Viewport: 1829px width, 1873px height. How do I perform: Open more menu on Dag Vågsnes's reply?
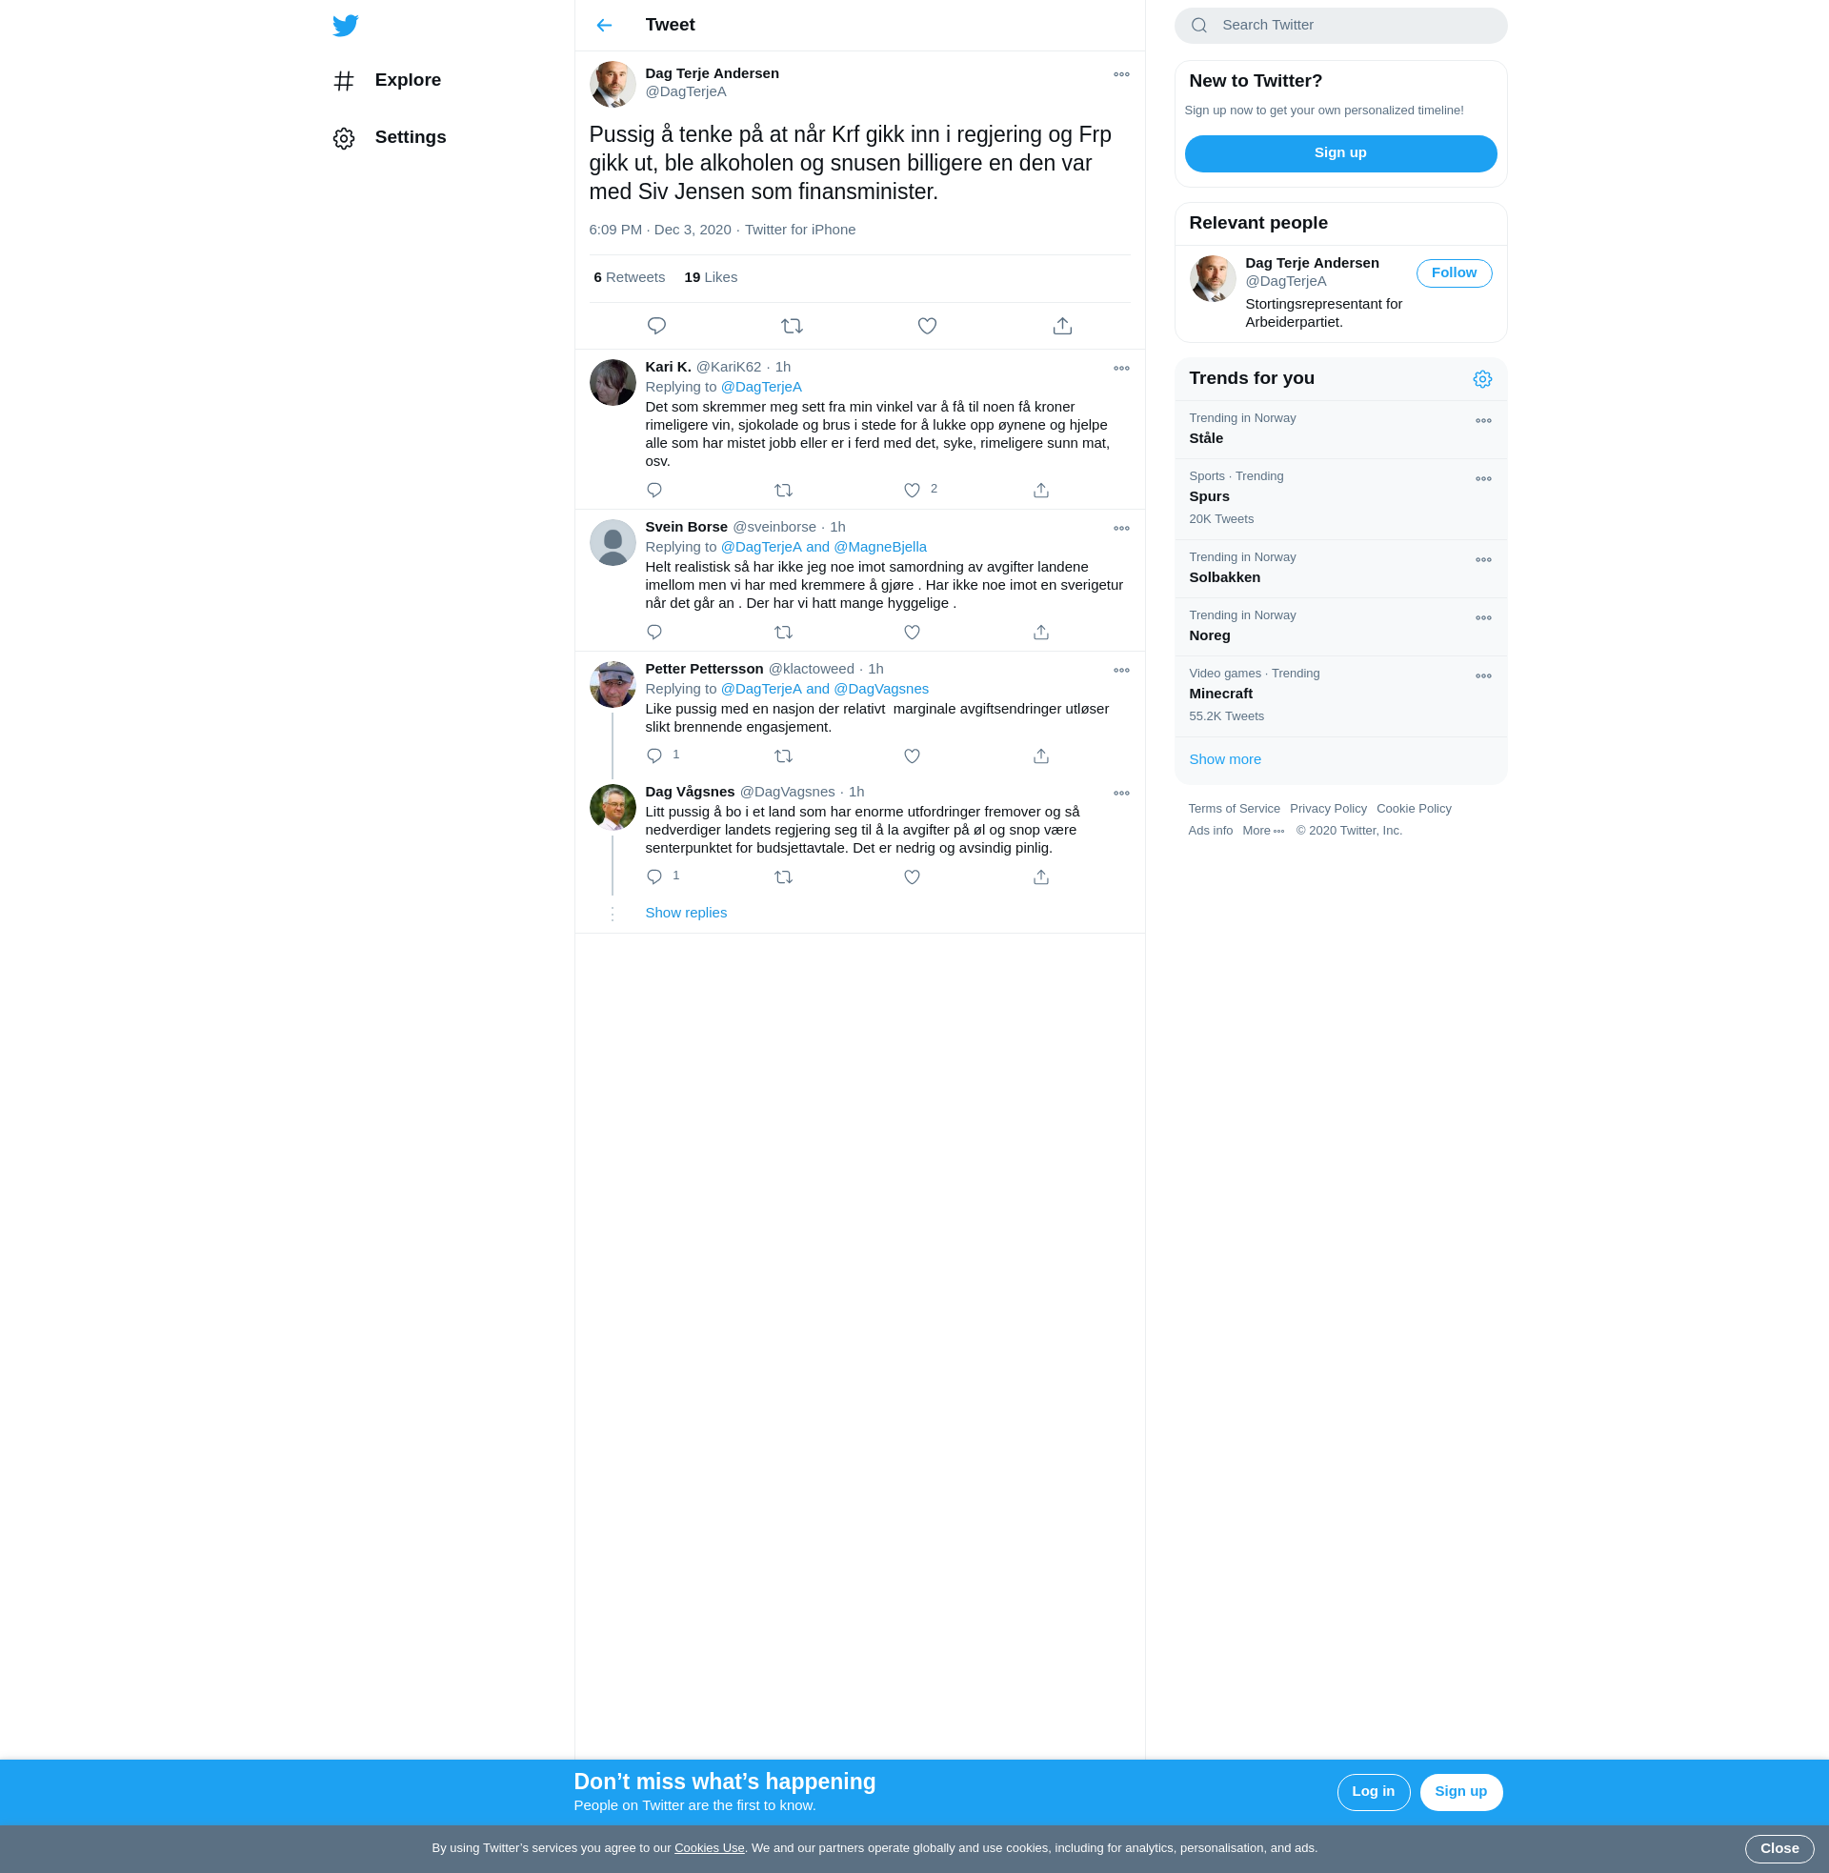click(1121, 794)
